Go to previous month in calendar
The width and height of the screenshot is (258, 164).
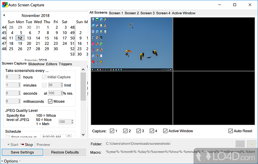[4, 15]
